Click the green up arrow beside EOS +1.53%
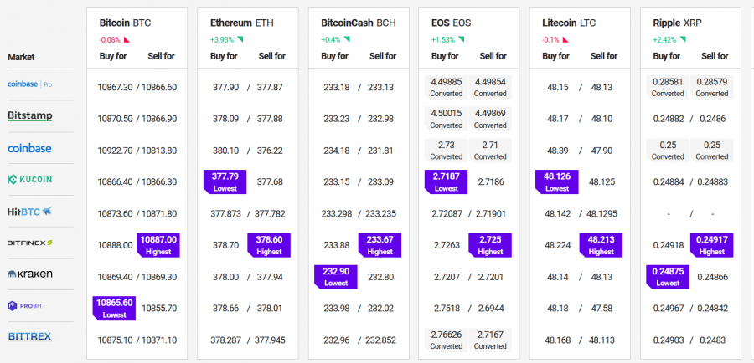The image size is (754, 363). click(x=461, y=39)
